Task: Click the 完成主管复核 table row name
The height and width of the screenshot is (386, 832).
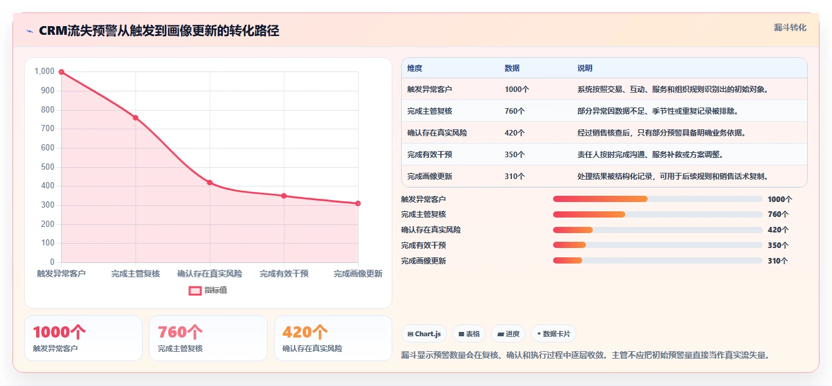Action: [430, 111]
